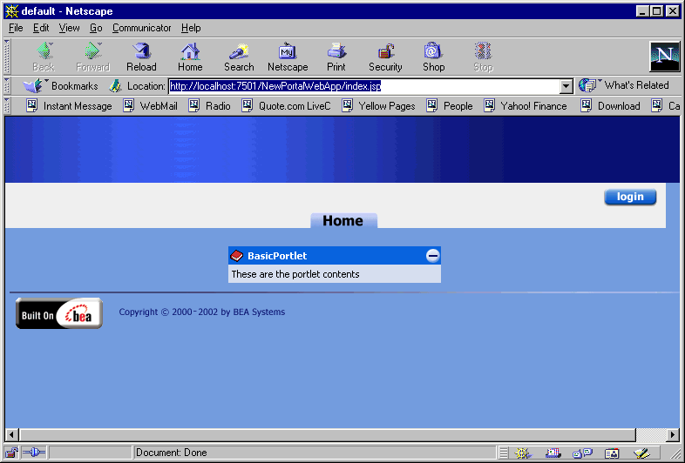Click the horizontal scrollbar right arrow

click(x=673, y=434)
